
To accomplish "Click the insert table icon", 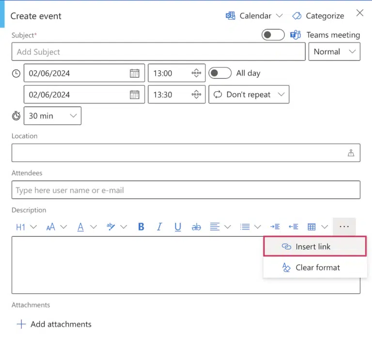I will coord(311,227).
